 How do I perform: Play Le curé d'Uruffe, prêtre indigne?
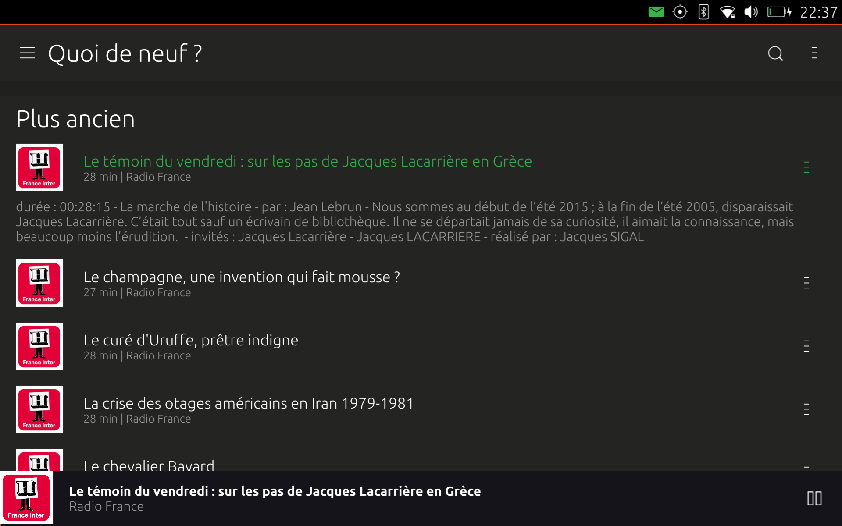(191, 340)
